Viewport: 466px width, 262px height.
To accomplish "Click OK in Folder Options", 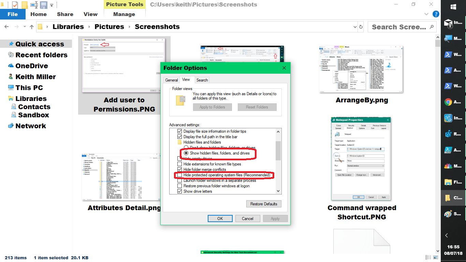I will [x=220, y=218].
